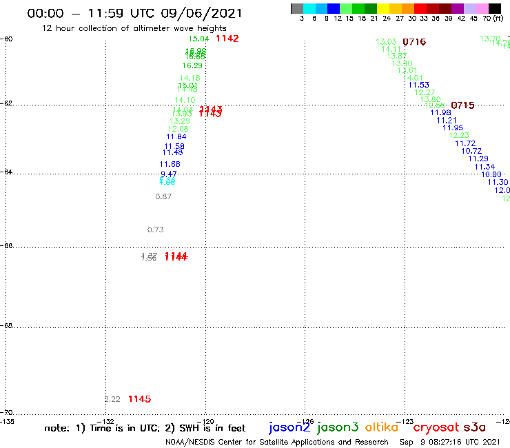Click the blue wave height 11.34
The height and width of the screenshot is (448, 510).
pyautogui.click(x=484, y=167)
